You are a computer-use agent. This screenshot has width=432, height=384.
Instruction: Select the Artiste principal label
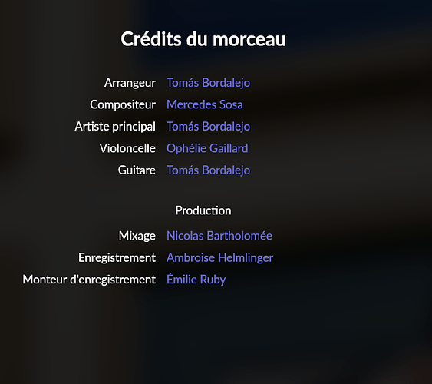[115, 127]
